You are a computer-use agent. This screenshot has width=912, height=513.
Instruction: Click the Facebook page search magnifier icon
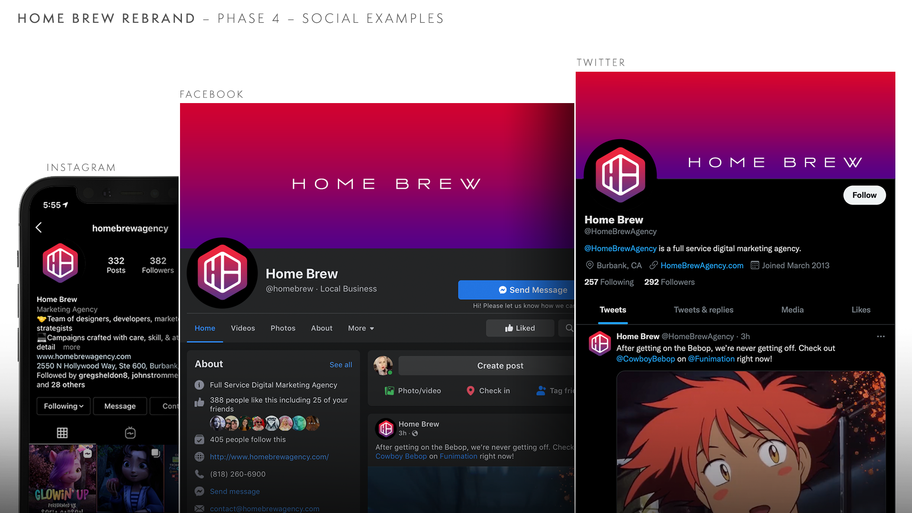click(569, 328)
